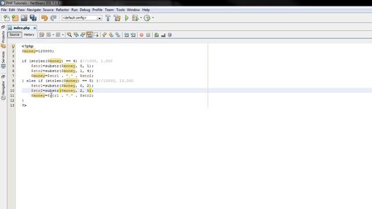Screen dimensions: 372x209
Task: Click the Last Edit editor icon
Action: [x=42, y=35]
